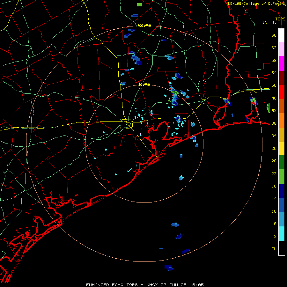
Task: Select the burnt orange legend swatch
Action: tap(282, 106)
